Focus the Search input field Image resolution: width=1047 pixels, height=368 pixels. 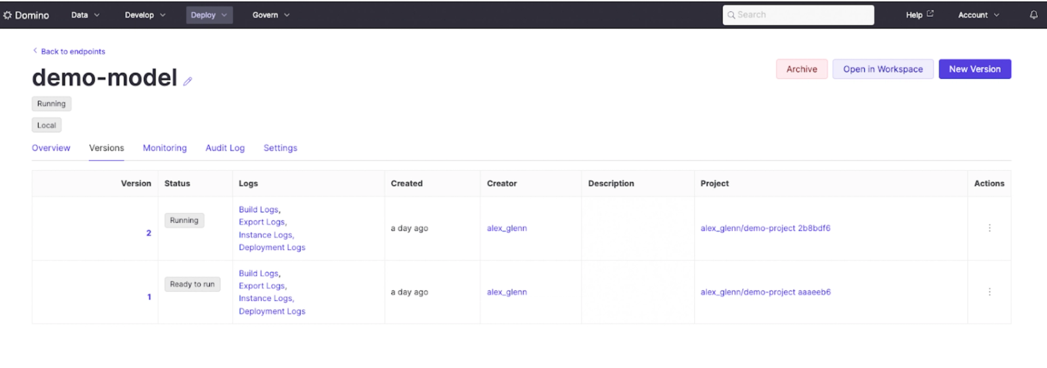[x=798, y=15]
